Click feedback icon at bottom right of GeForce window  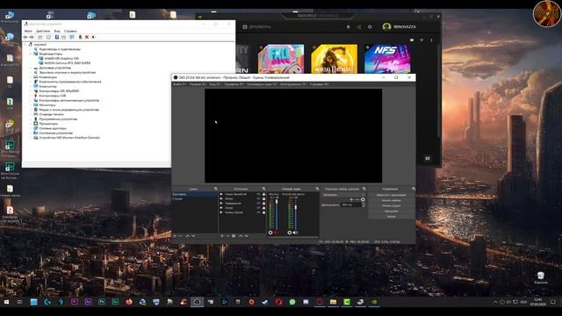click(x=428, y=158)
